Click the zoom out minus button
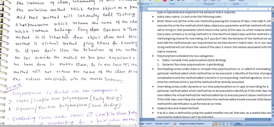274x127 pixels. (244, 124)
